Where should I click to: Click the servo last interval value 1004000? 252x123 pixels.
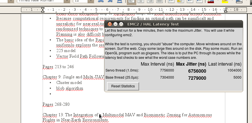(234, 70)
